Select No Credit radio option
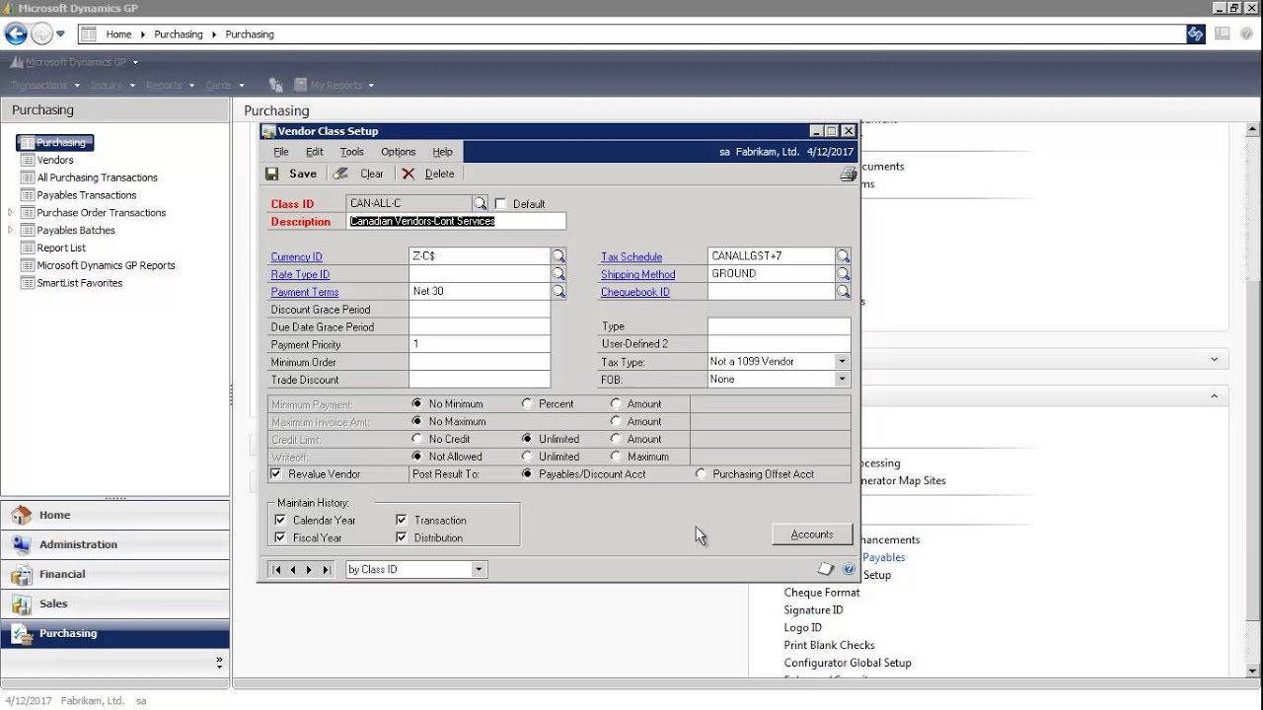Screen dimensions: 1263x710 417,439
